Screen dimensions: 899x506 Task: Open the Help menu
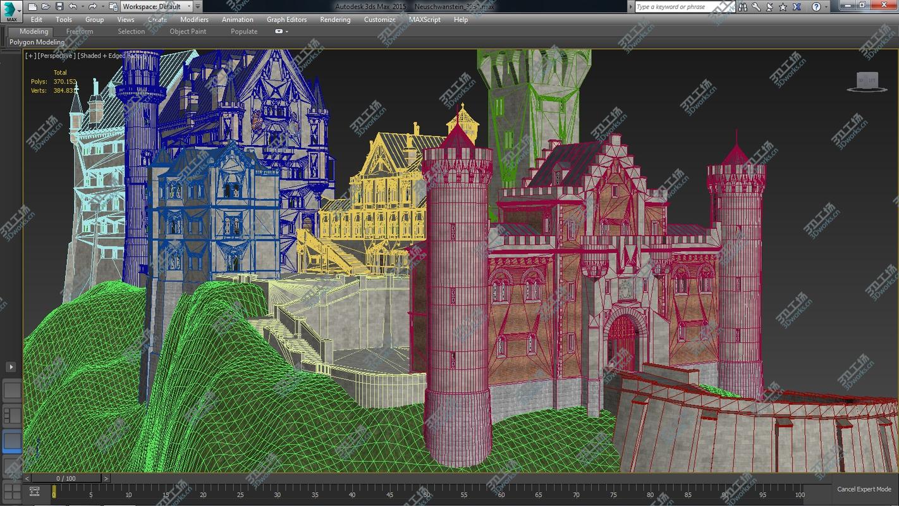pyautogui.click(x=461, y=20)
